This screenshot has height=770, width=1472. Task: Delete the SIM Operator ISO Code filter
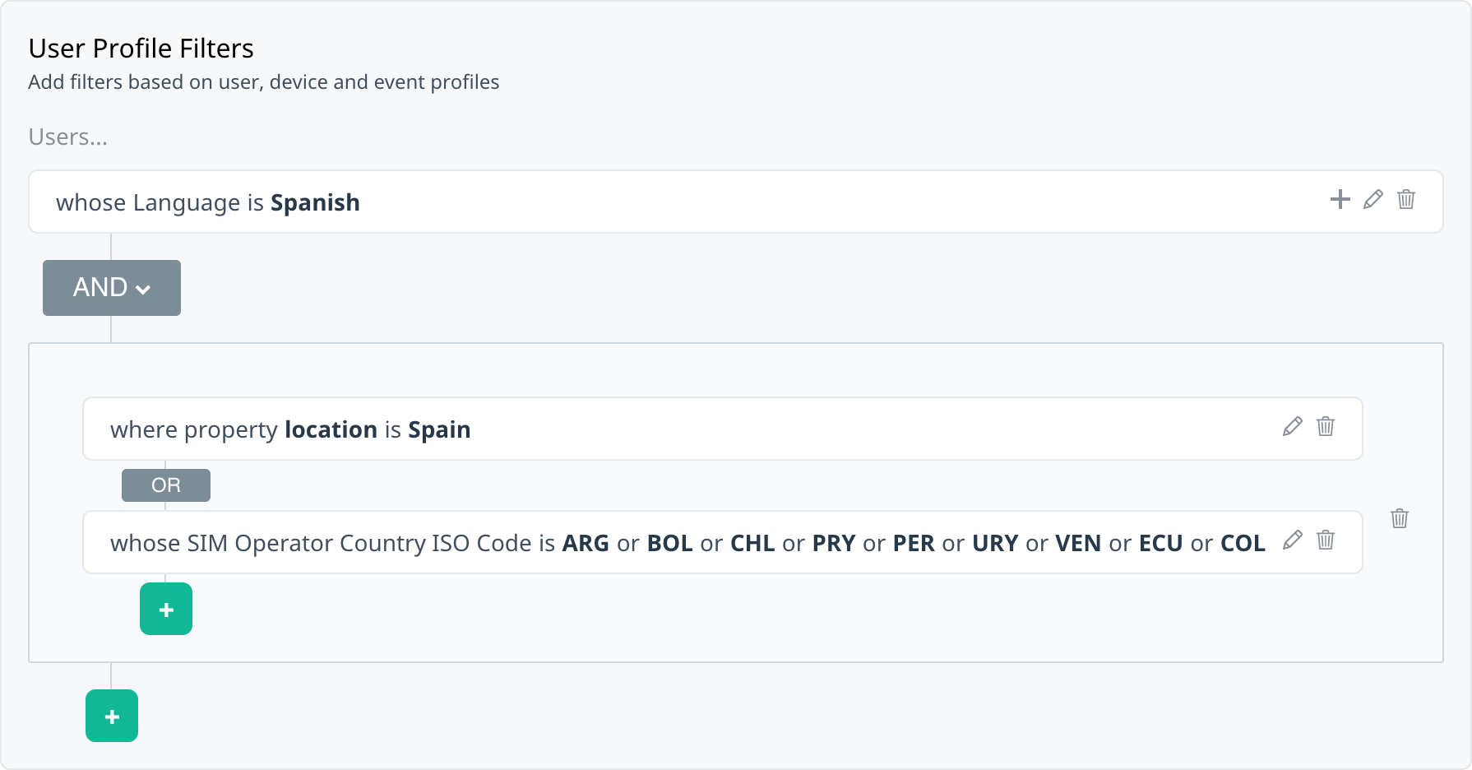pos(1326,540)
